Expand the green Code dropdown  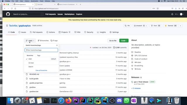click(x=124, y=41)
